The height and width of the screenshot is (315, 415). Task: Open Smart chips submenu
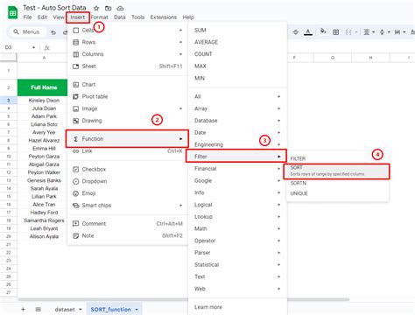tap(128, 206)
